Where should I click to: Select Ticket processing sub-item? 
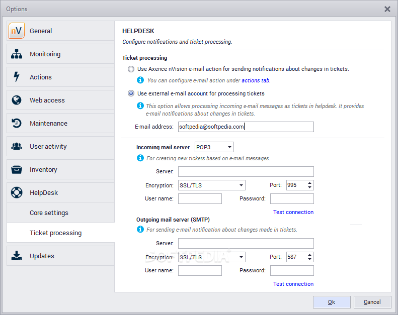point(60,233)
